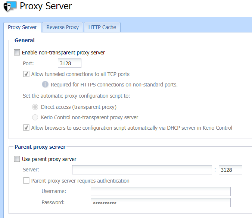Click the parent proxy port field showing 3128
The width and height of the screenshot is (252, 218).
click(x=230, y=170)
